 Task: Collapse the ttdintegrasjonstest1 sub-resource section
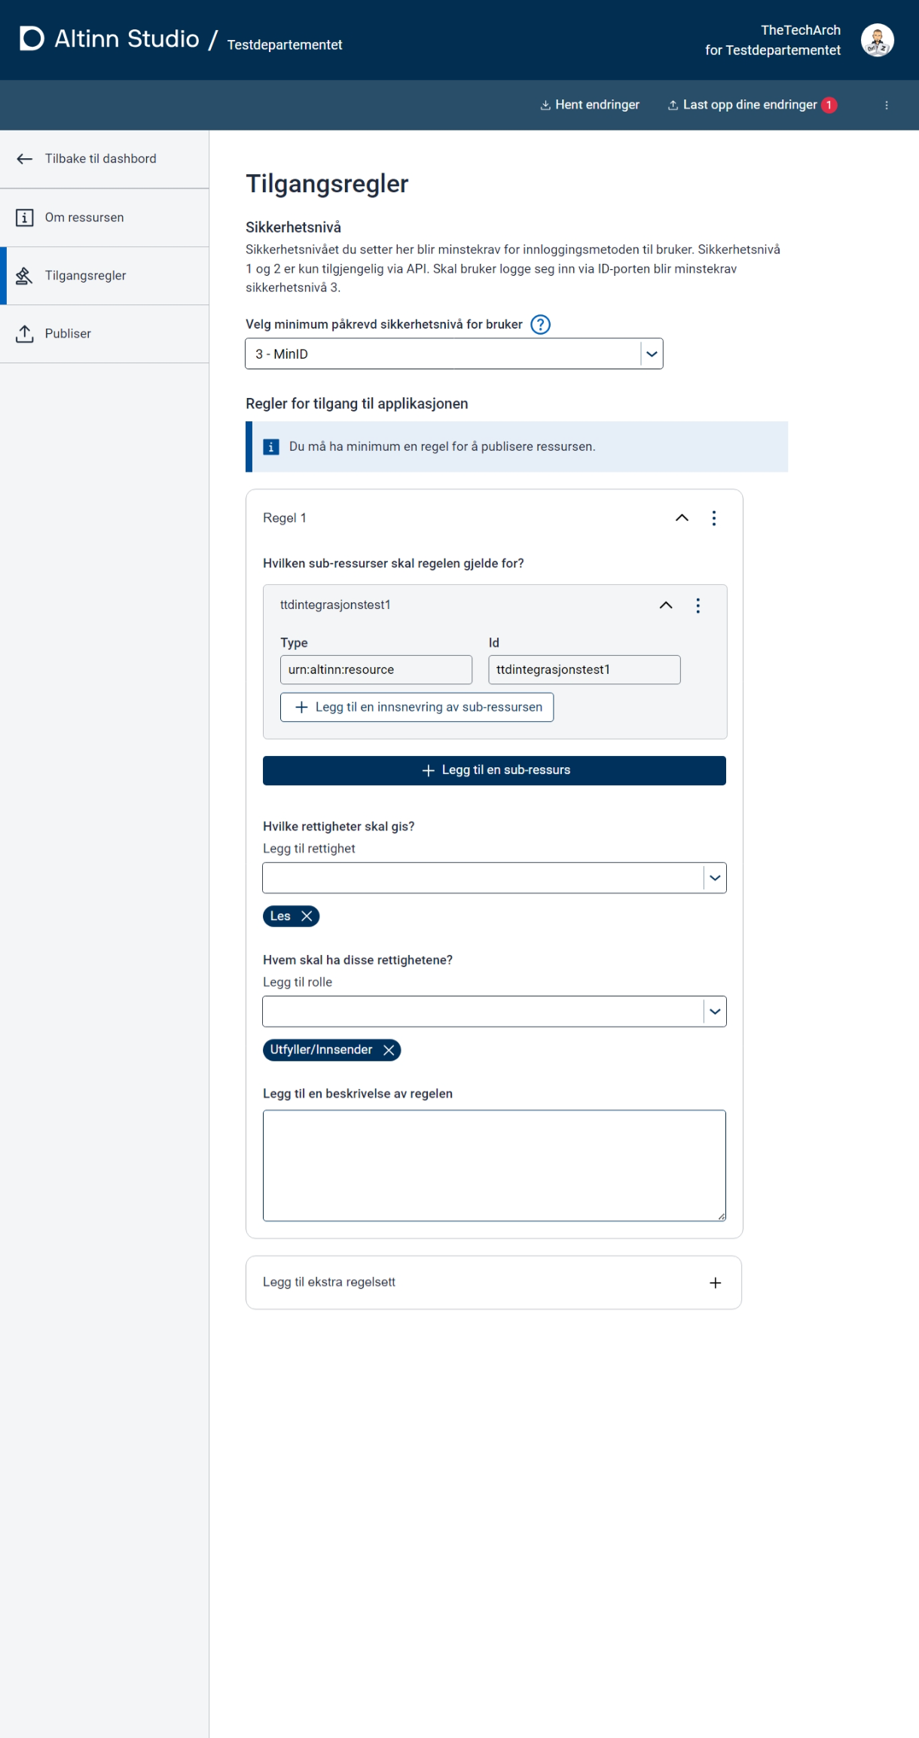[666, 605]
